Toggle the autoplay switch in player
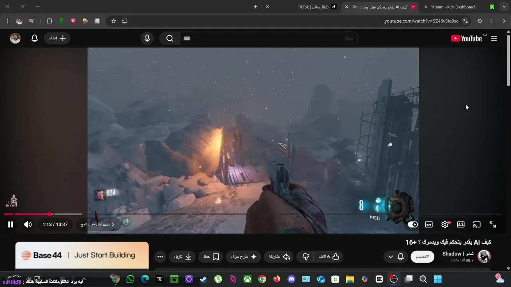 coord(413,224)
